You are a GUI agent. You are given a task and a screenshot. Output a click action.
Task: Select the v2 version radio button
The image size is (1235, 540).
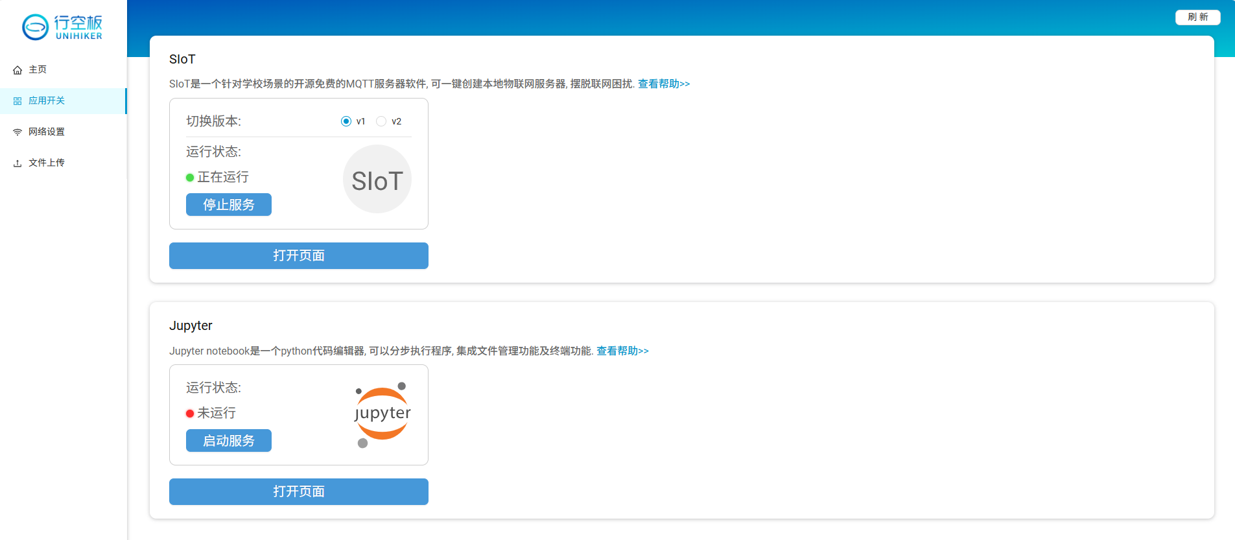(381, 121)
